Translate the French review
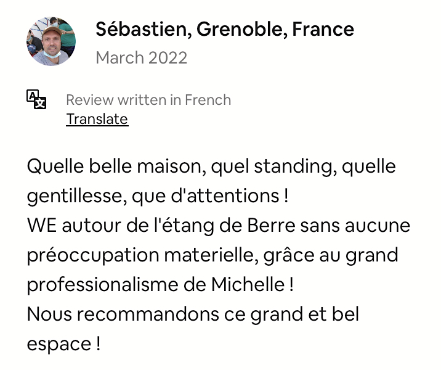 click(x=97, y=119)
